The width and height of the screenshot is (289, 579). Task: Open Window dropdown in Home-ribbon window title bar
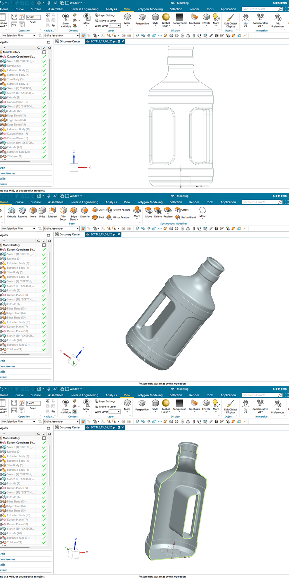coord(76,196)
